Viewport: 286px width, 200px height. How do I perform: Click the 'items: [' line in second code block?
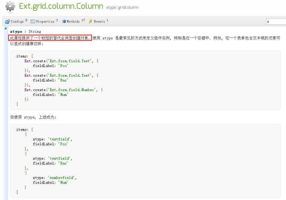click(25, 130)
